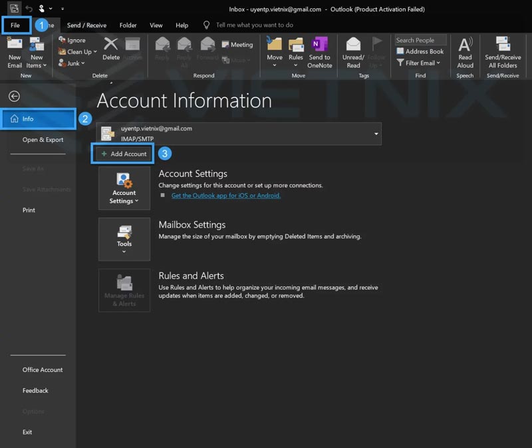Viewport: 532px width, 448px height.
Task: Expand the Account Settings dropdown button
Action: tap(124, 188)
